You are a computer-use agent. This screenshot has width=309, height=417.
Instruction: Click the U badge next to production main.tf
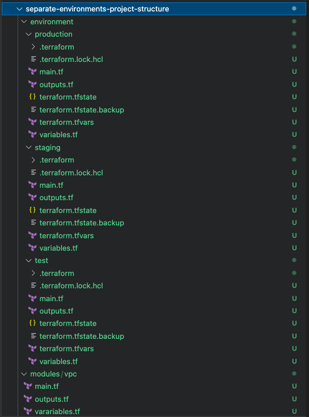294,71
